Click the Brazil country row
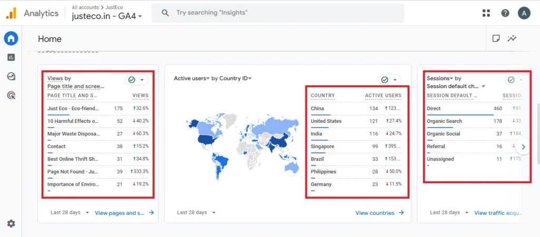540x237 pixels. (356, 159)
